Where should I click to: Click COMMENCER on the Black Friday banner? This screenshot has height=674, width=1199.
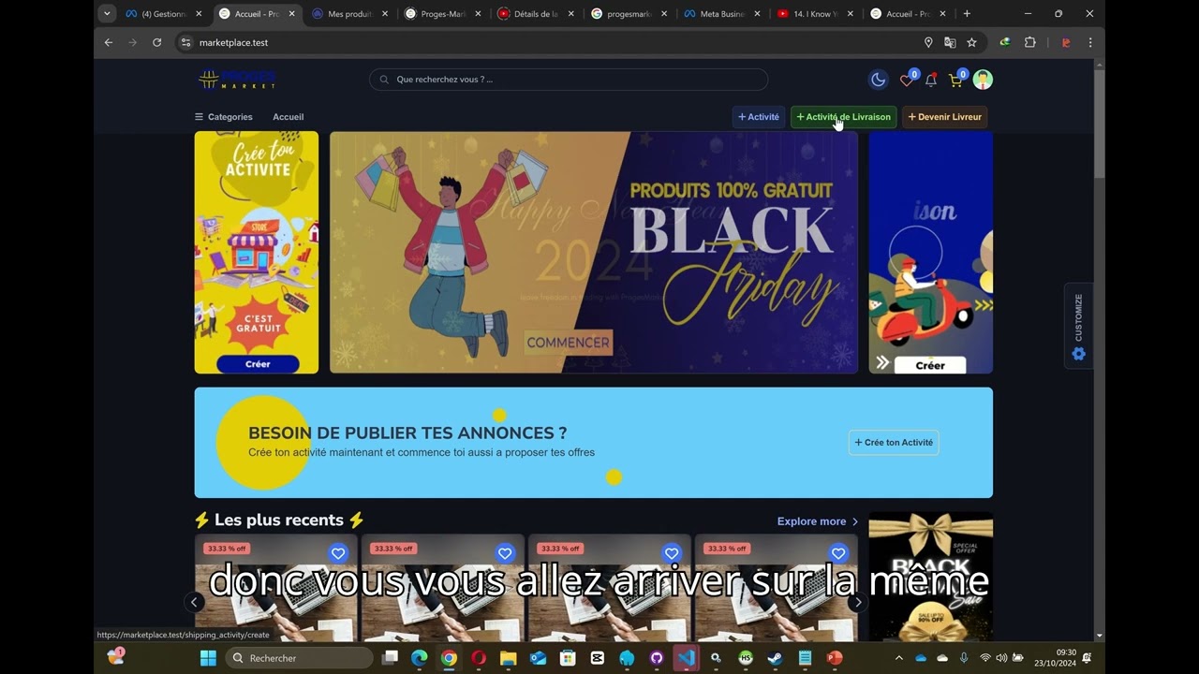click(x=568, y=343)
